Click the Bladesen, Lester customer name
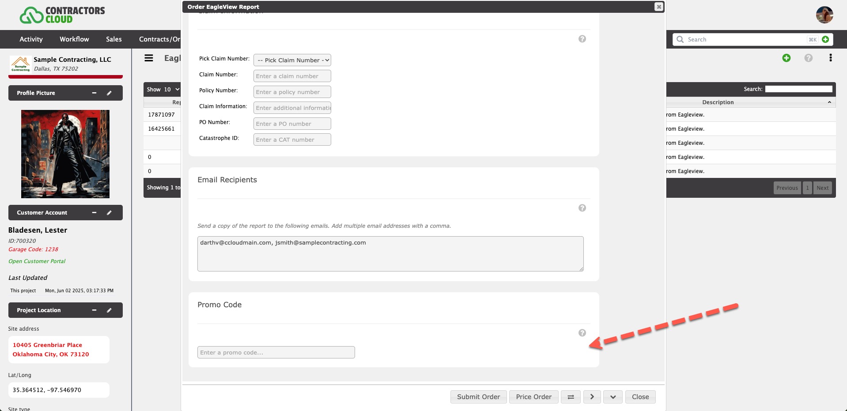 38,230
